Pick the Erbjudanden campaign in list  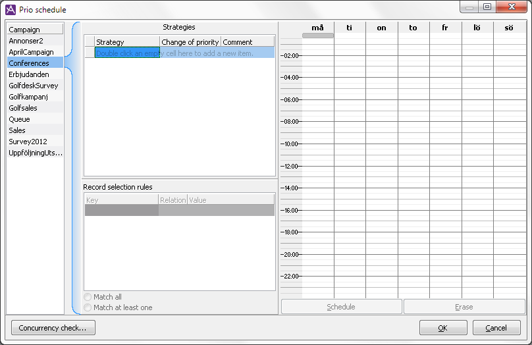29,74
